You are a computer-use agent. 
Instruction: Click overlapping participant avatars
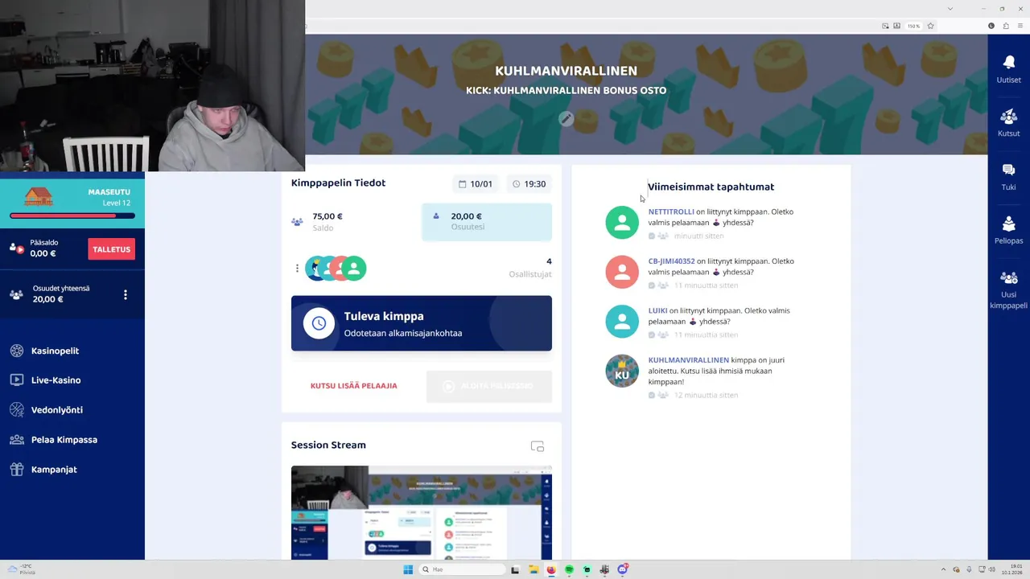point(336,269)
